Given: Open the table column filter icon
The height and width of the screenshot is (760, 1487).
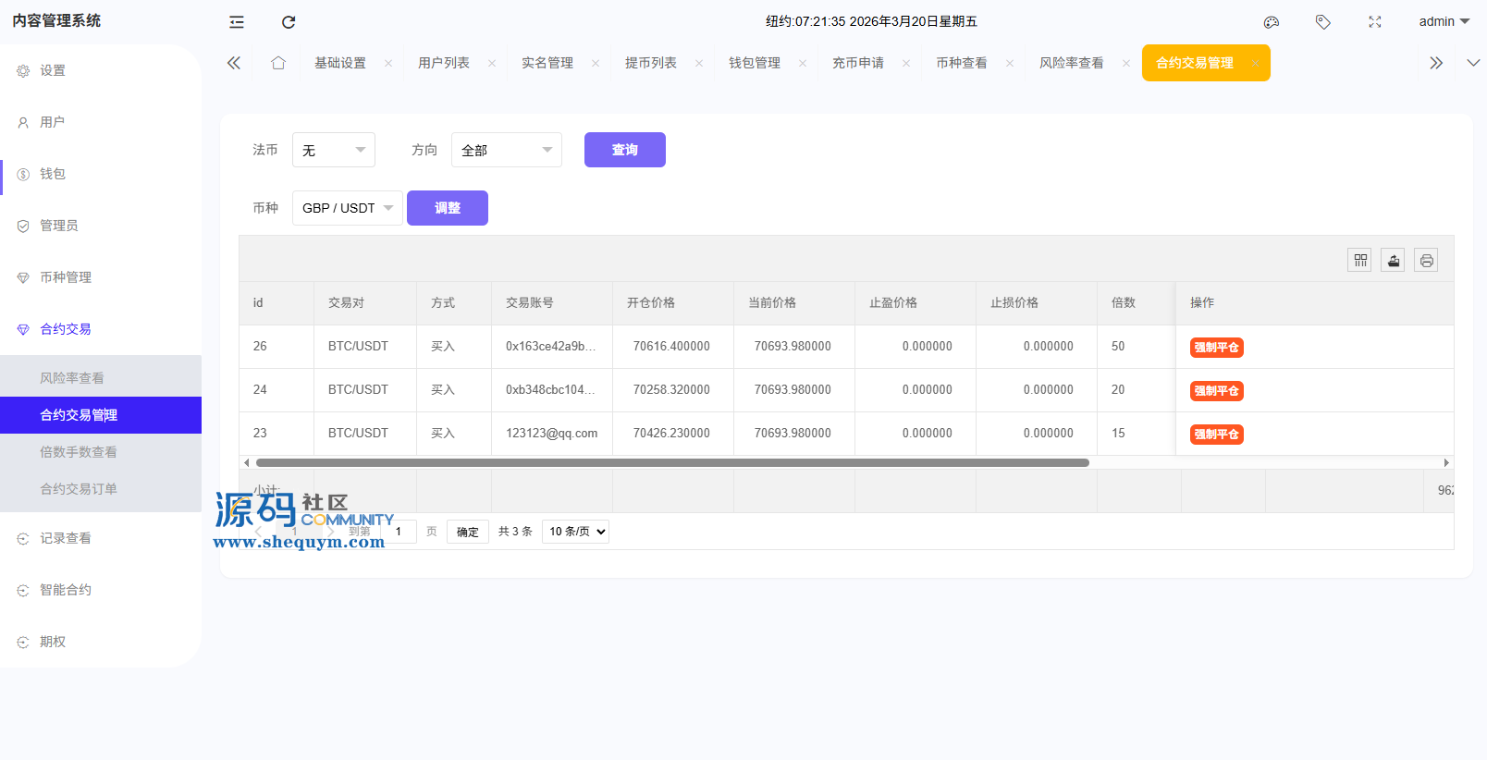Looking at the screenshot, I should (1360, 261).
